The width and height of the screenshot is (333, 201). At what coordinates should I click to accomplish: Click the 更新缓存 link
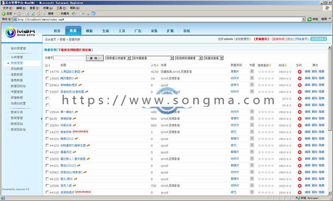[x=262, y=39]
